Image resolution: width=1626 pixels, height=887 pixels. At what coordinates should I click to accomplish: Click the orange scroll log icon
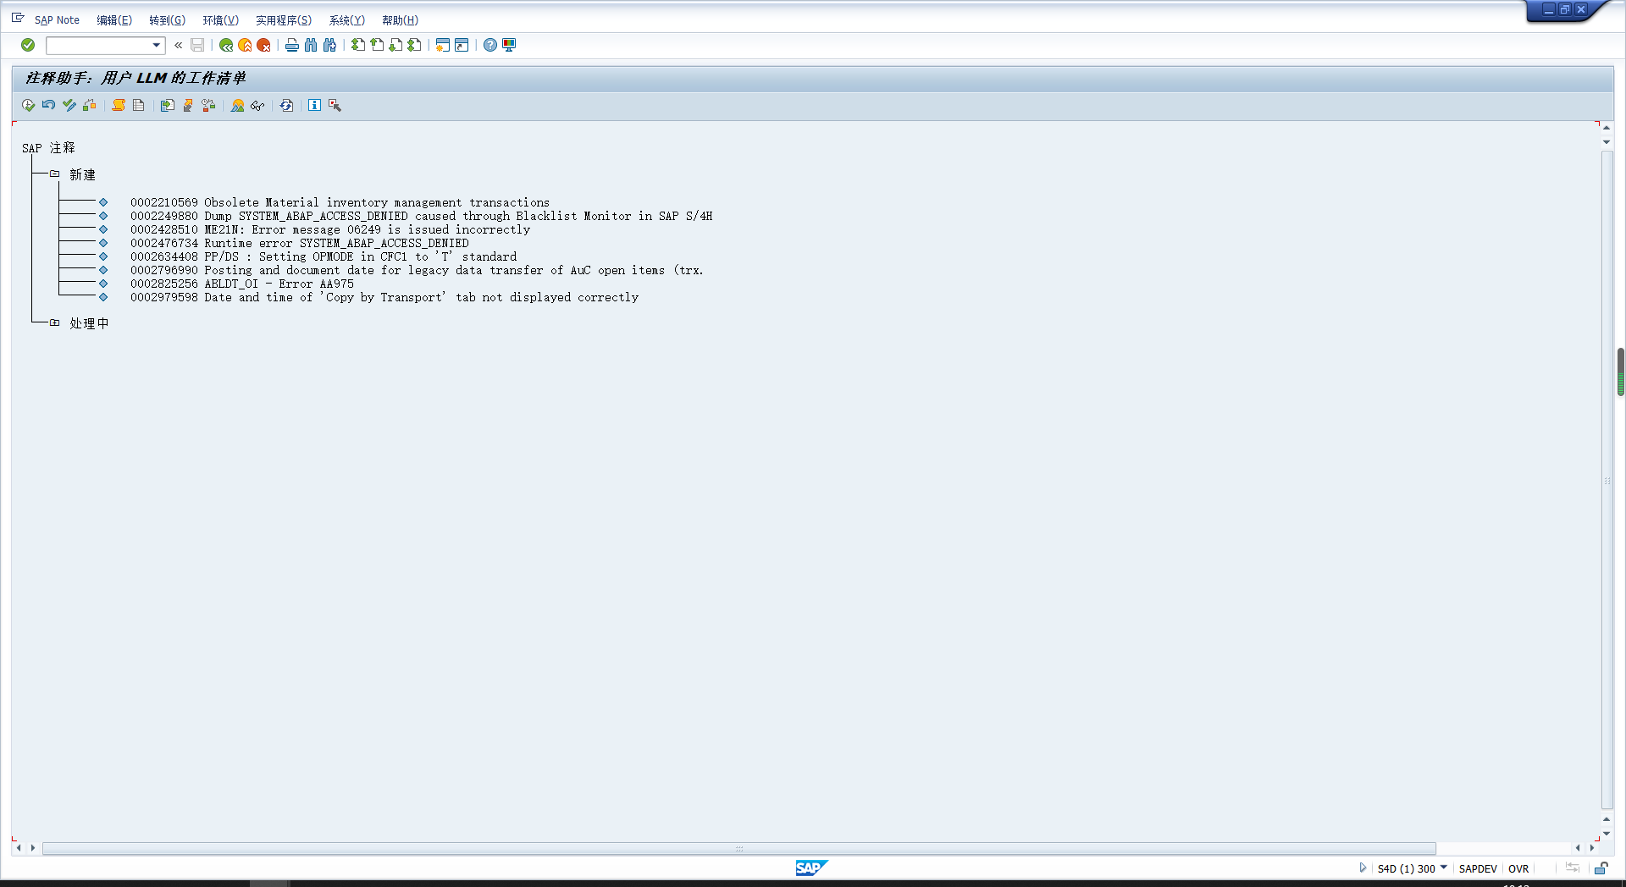(119, 105)
